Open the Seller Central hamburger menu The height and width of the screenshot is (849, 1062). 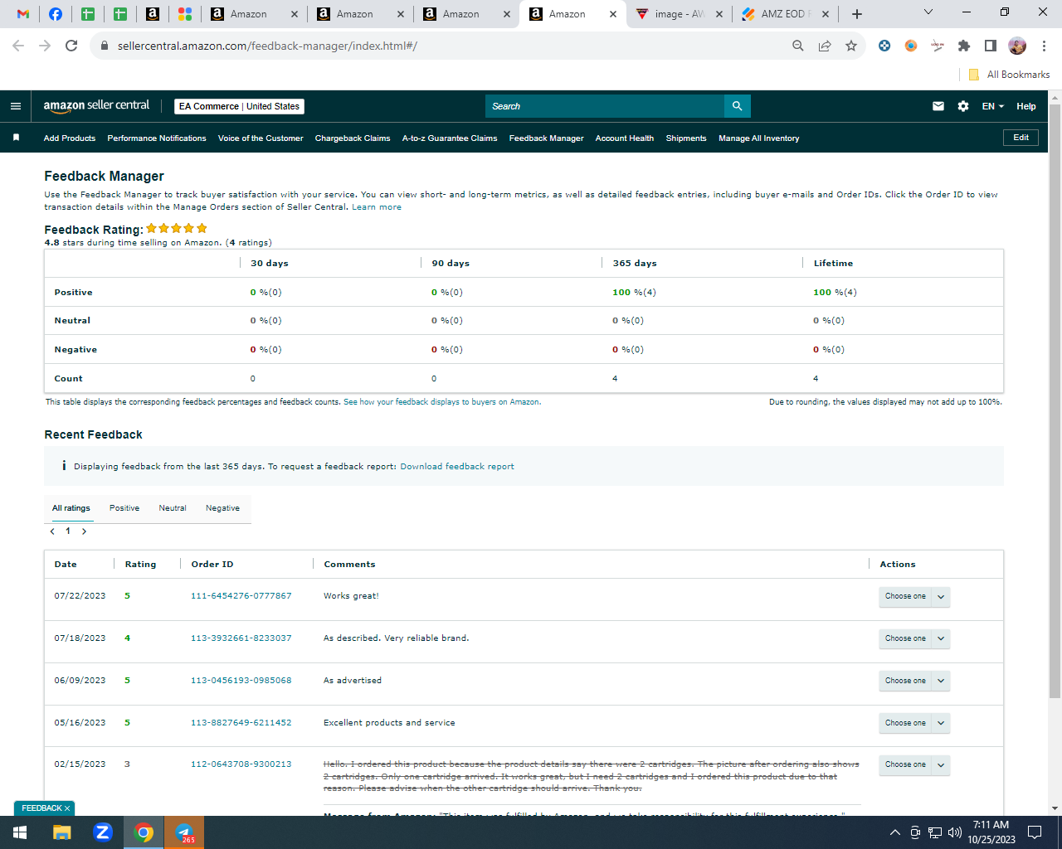[x=15, y=106]
